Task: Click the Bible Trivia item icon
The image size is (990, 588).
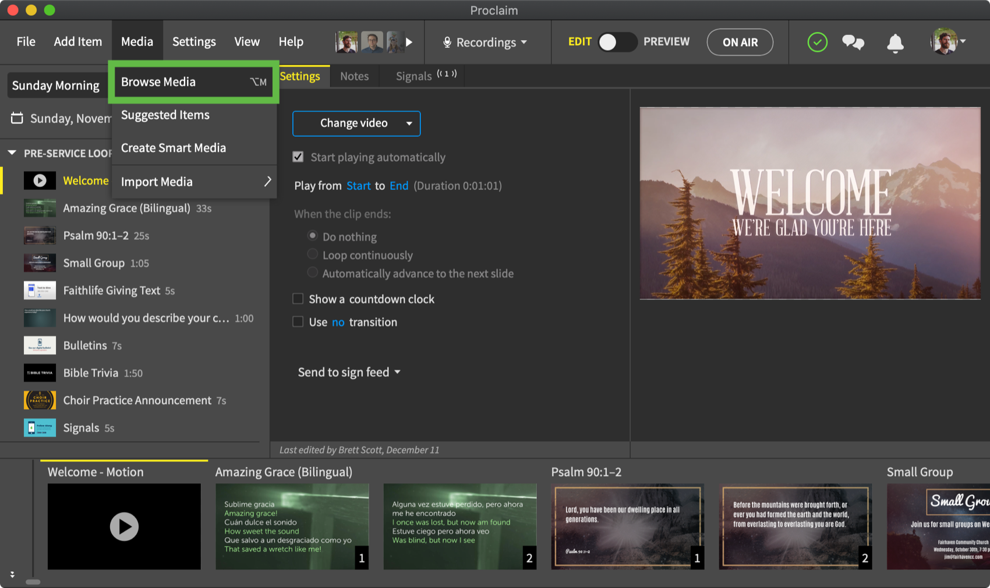Action: point(40,373)
